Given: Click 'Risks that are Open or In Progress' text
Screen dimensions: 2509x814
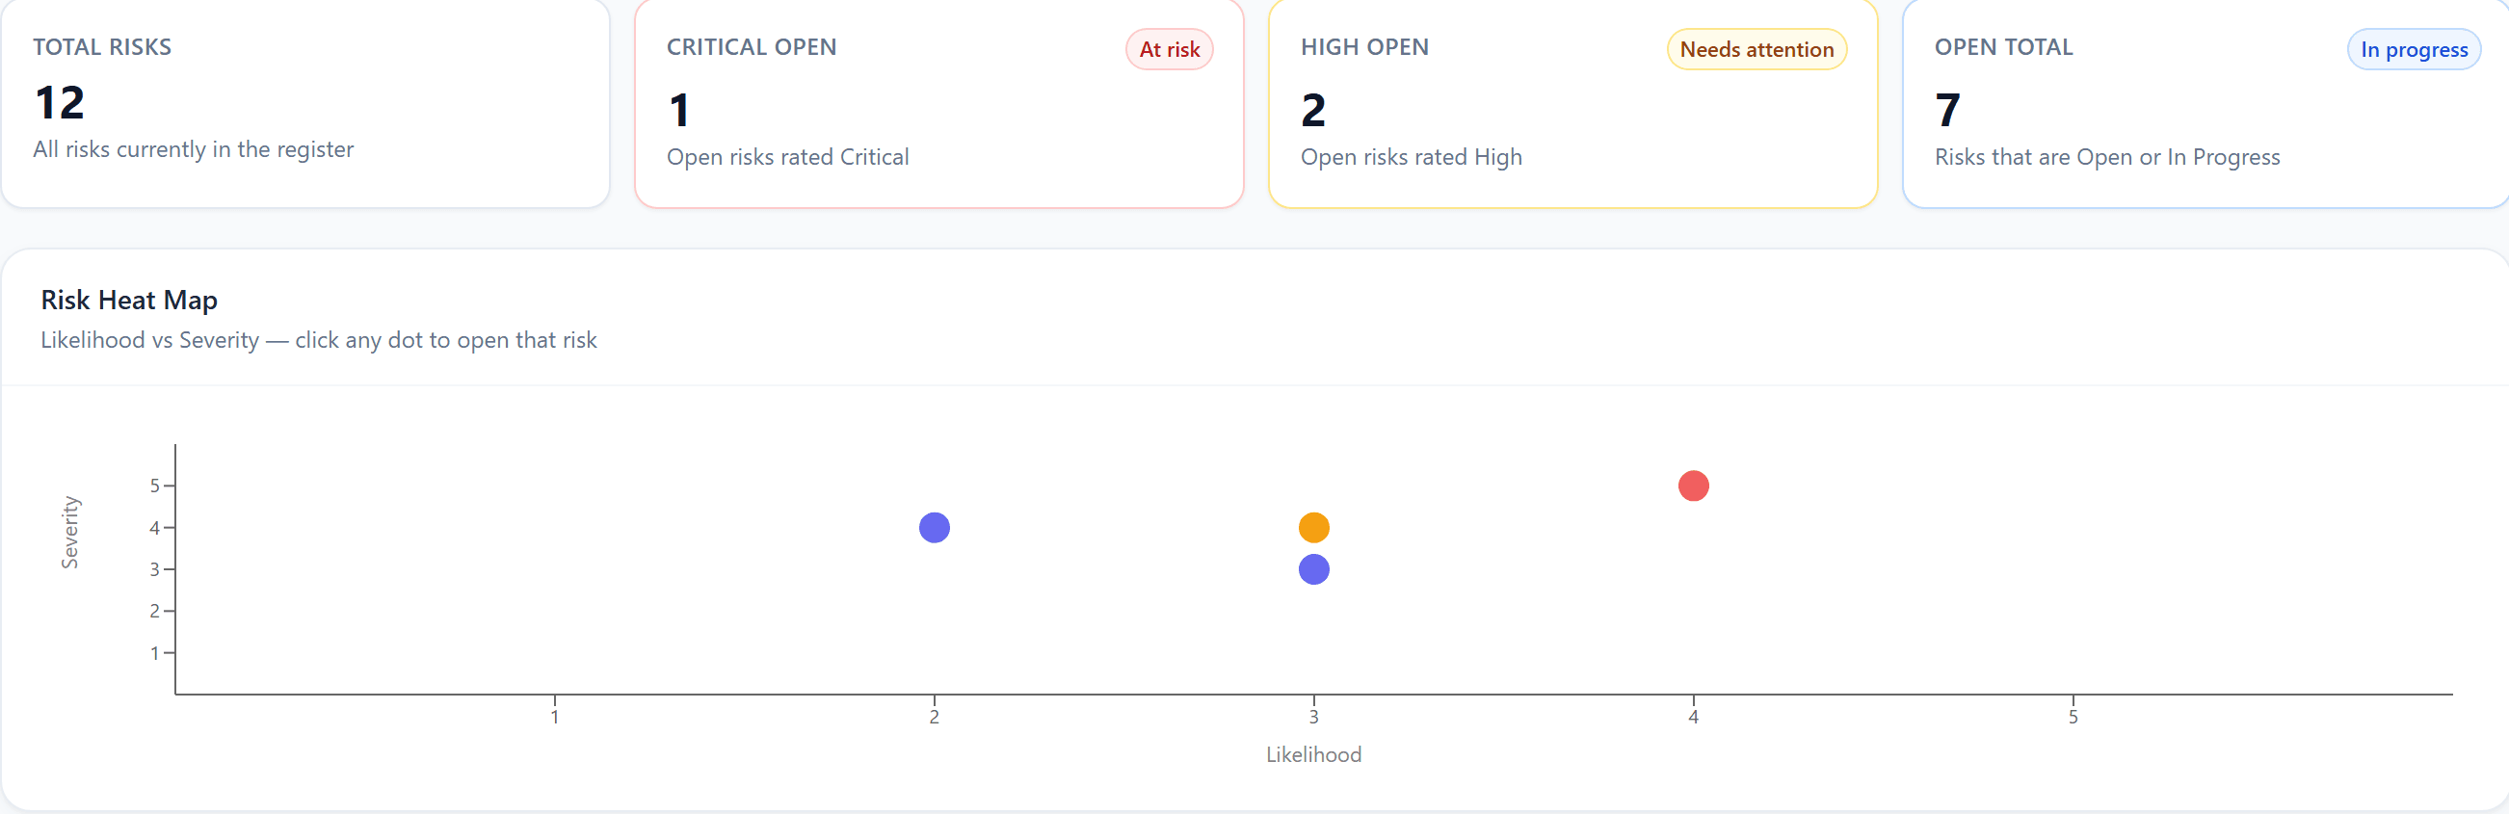Looking at the screenshot, I should [x=2107, y=157].
